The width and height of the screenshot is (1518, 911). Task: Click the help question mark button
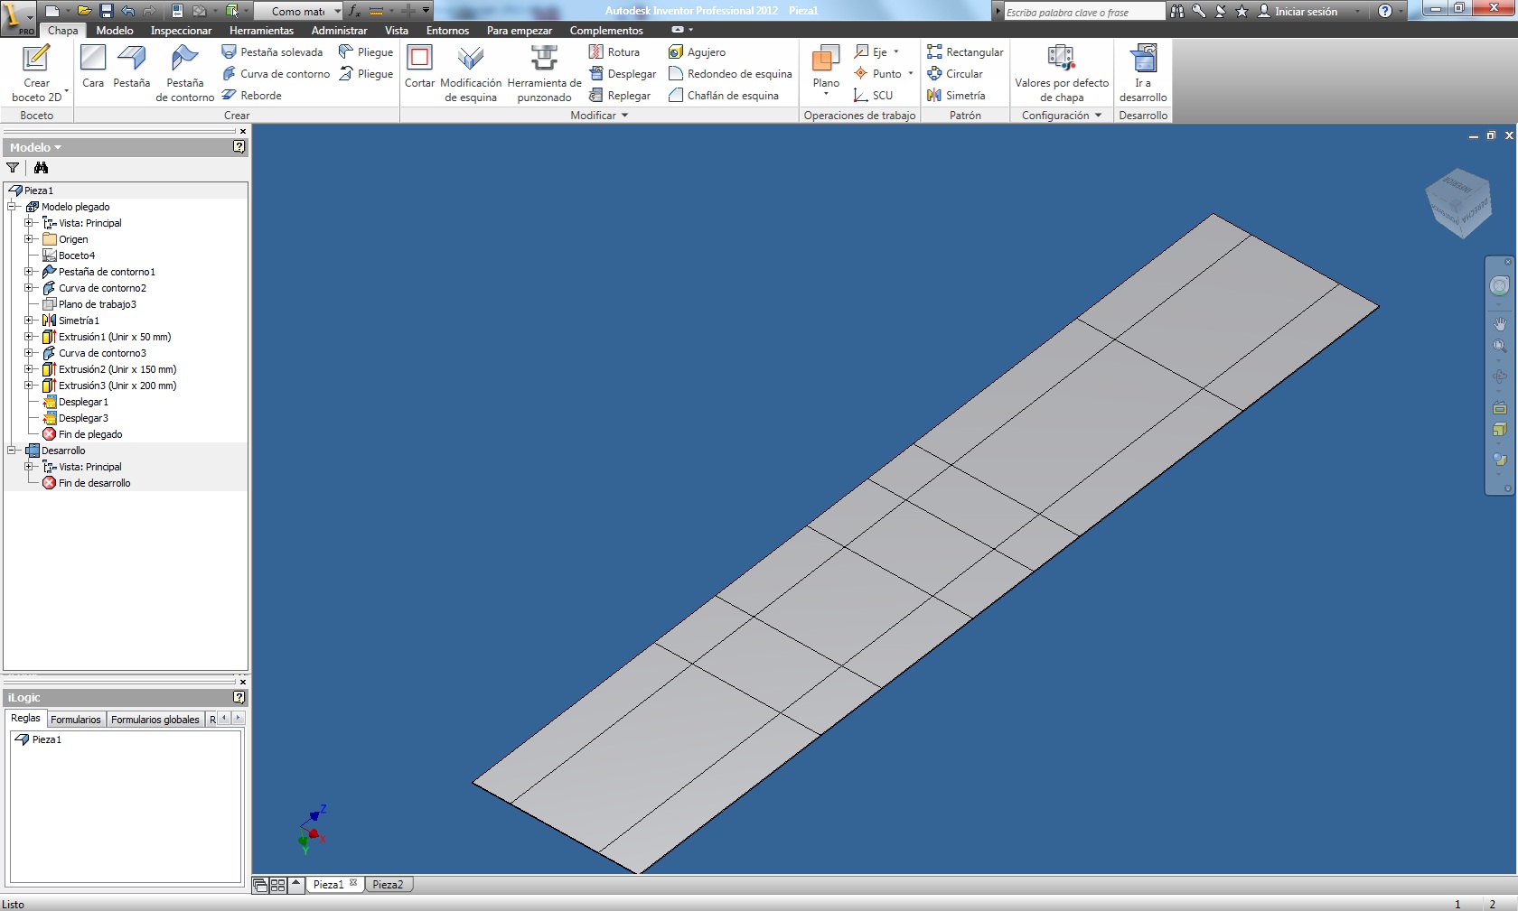1385,11
